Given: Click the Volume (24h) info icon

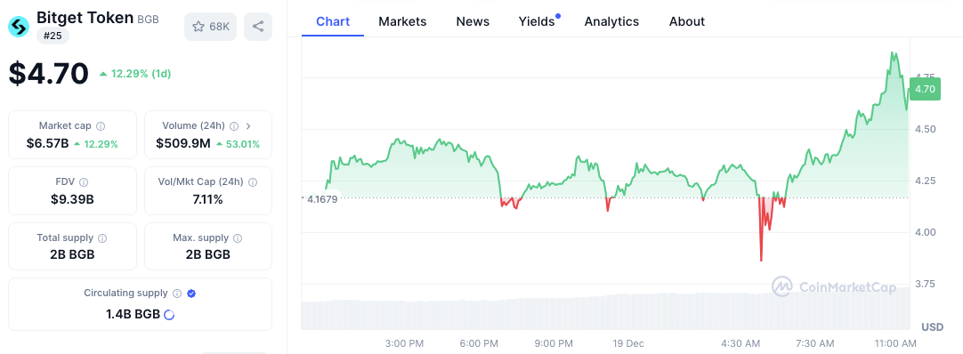Looking at the screenshot, I should 234,125.
